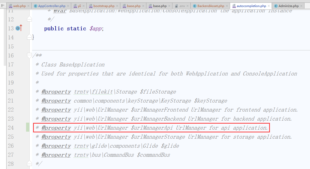This screenshot has height=169, width=310.
Task: Click the $keyStorage property name
Action: point(211,101)
